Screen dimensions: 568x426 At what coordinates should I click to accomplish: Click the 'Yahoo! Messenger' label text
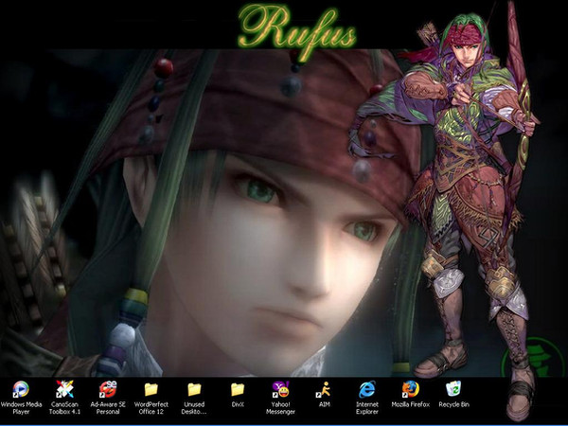281,408
